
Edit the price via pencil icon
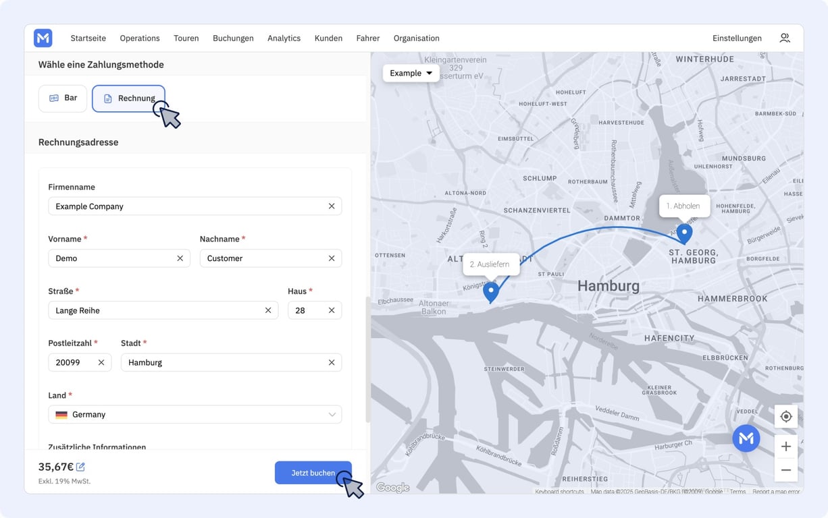(80, 467)
